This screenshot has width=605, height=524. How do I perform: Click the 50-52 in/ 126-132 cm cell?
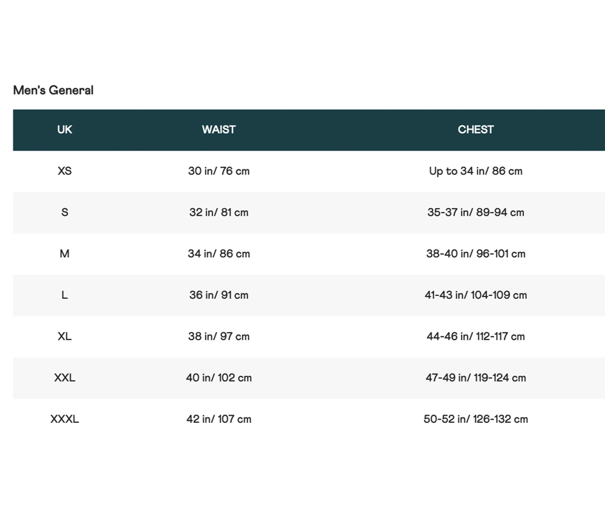(476, 419)
